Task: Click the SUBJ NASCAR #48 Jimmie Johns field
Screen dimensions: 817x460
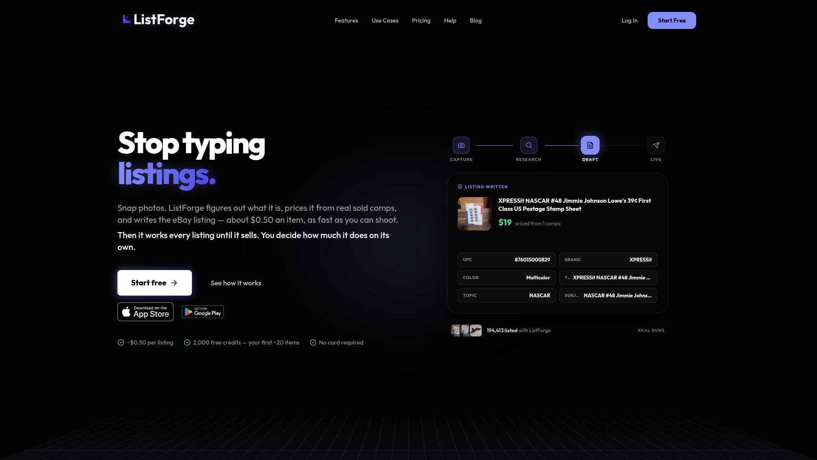Action: coord(608,296)
